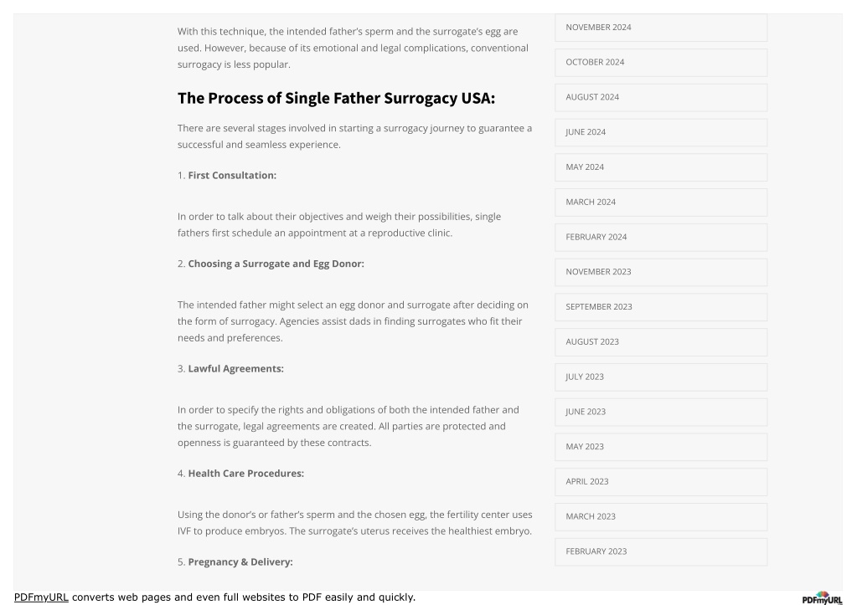
Task: View the May 2023 archive
Action: pyautogui.click(x=661, y=447)
